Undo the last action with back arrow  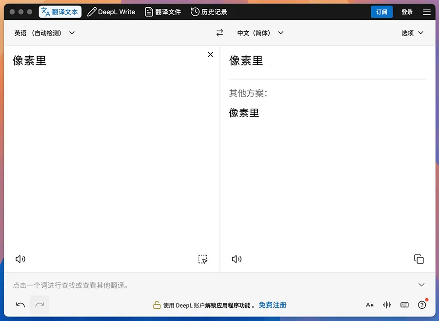20,305
